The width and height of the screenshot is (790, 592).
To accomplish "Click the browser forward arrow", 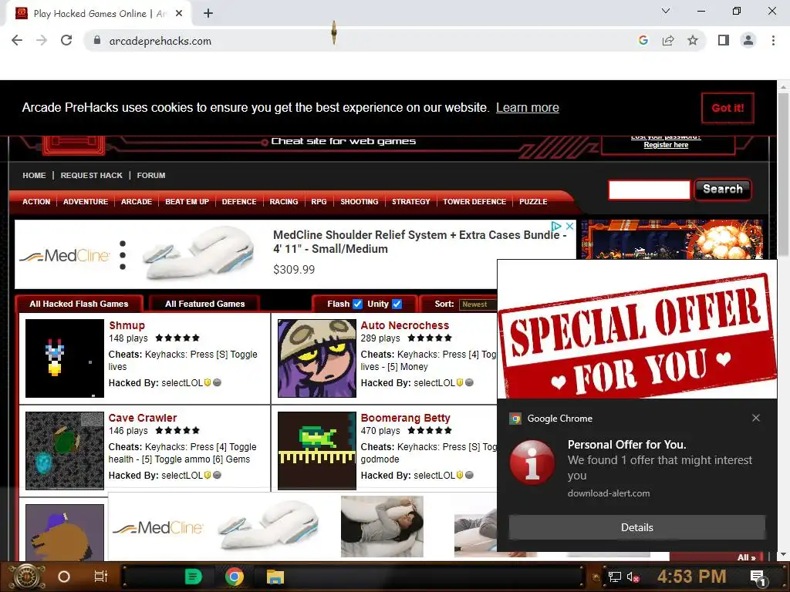I will [x=42, y=41].
